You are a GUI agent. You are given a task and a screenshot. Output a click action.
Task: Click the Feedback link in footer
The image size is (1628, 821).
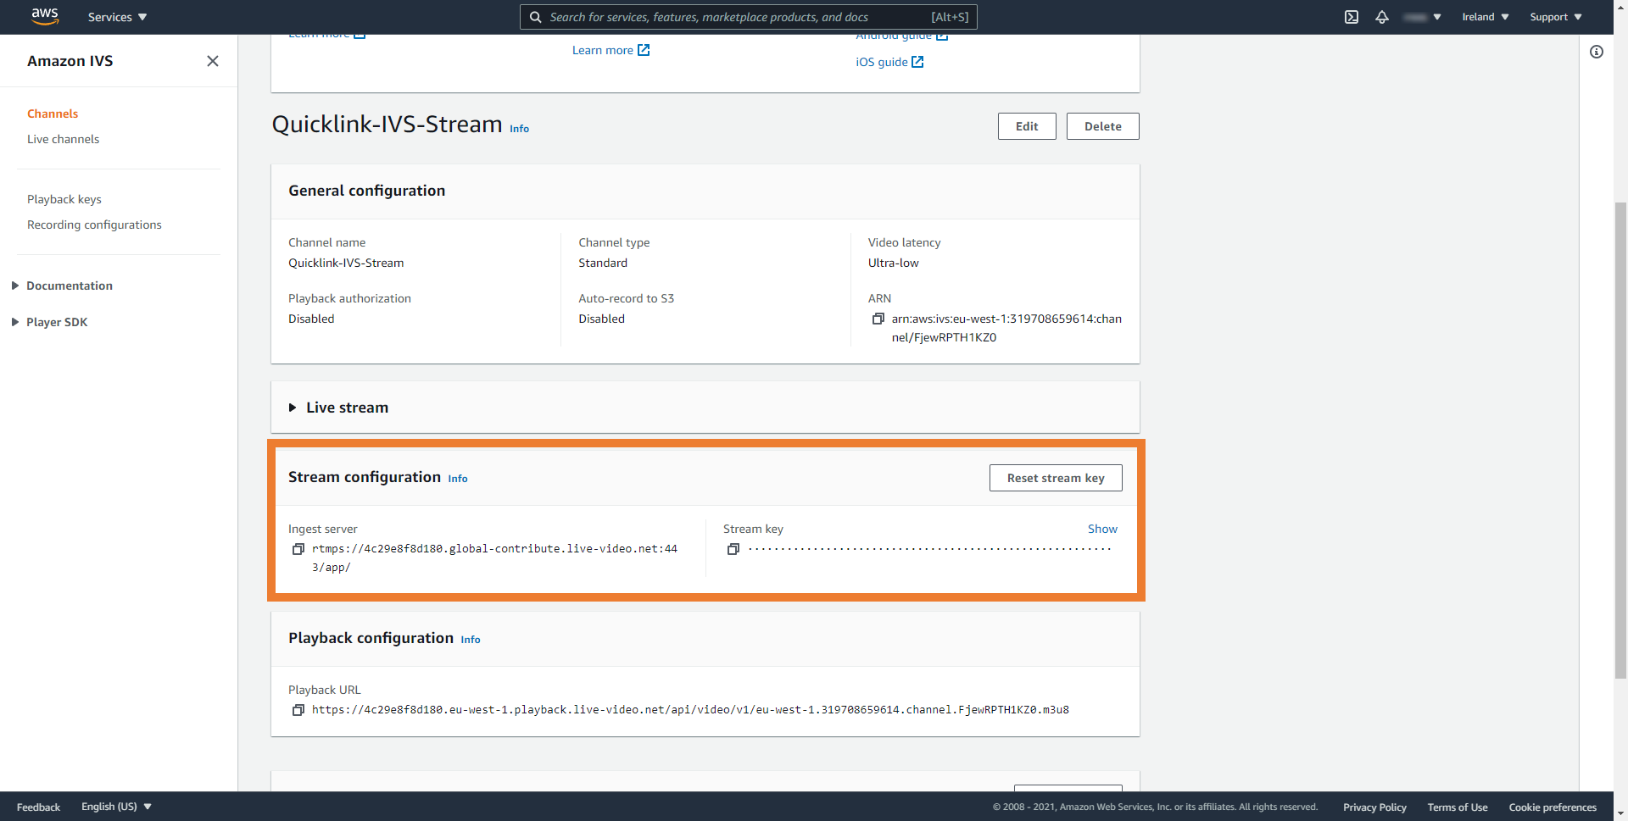38,807
